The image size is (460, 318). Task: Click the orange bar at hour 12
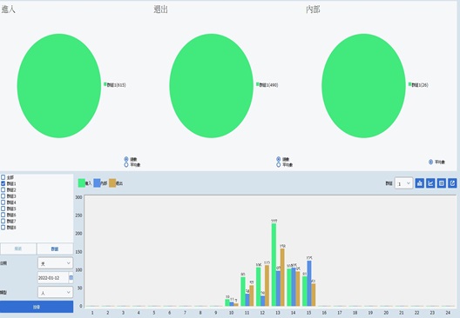click(267, 286)
